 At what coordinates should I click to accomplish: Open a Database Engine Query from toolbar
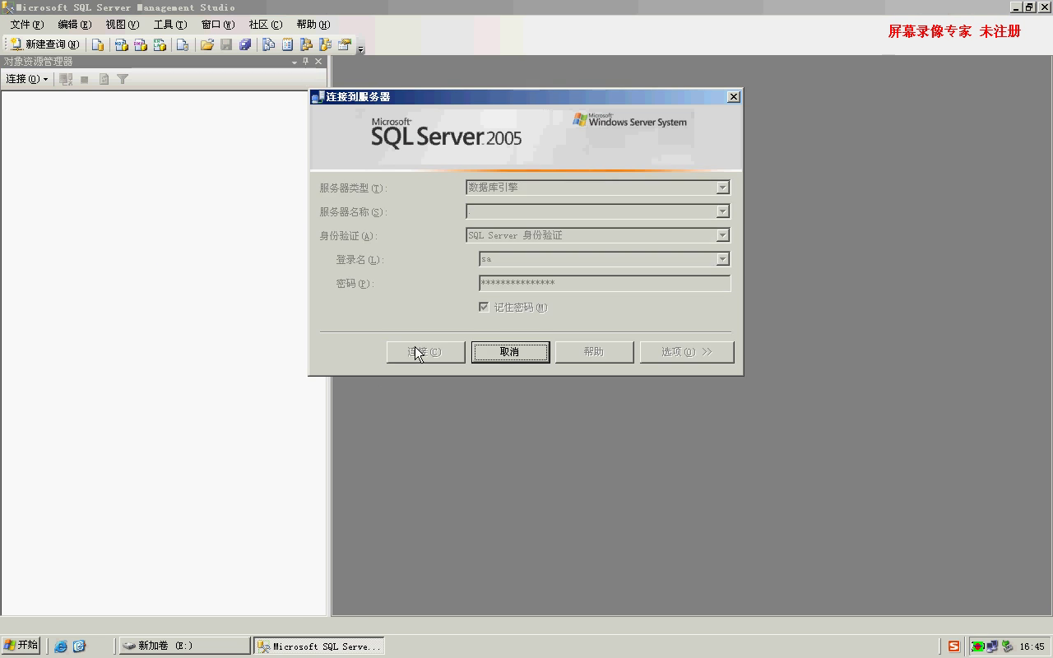click(98, 44)
